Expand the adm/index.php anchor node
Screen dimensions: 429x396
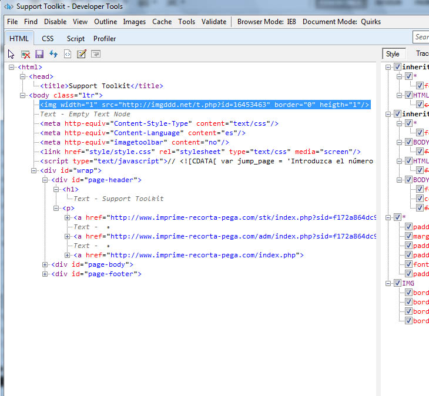click(x=68, y=236)
